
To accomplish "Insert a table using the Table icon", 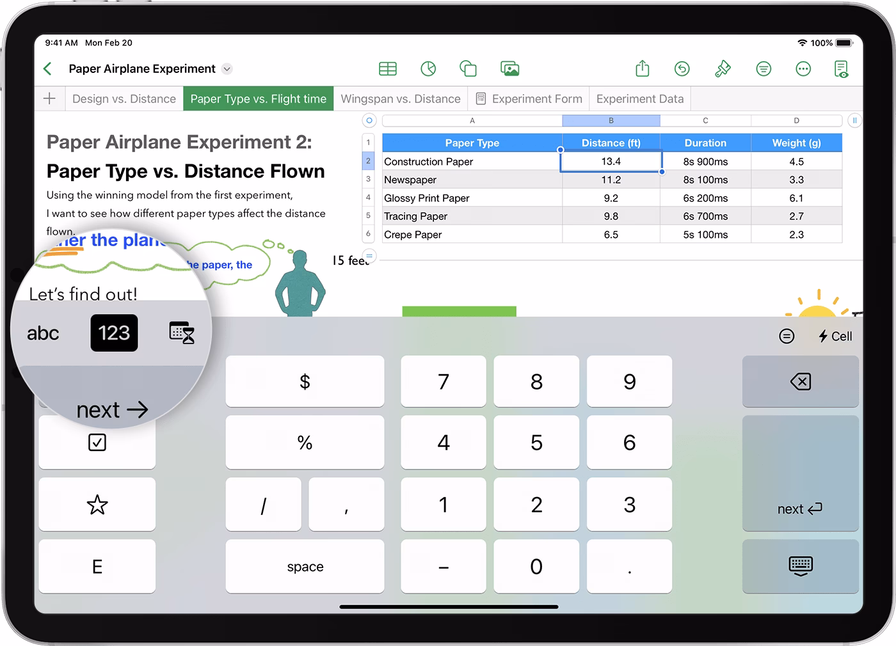I will [388, 68].
